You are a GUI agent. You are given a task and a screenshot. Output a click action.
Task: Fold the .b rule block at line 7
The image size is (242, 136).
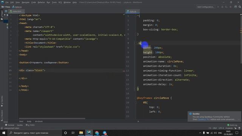136,43
